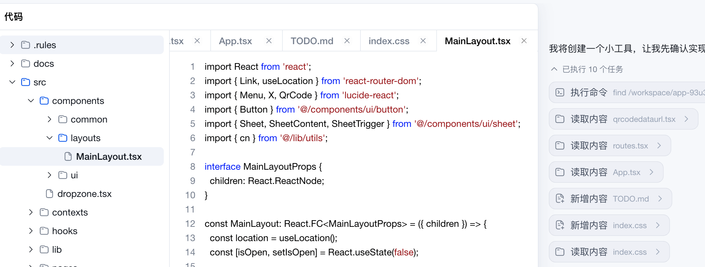This screenshot has width=705, height=267.
Task: Expand the .rules folder
Action: pos(12,45)
